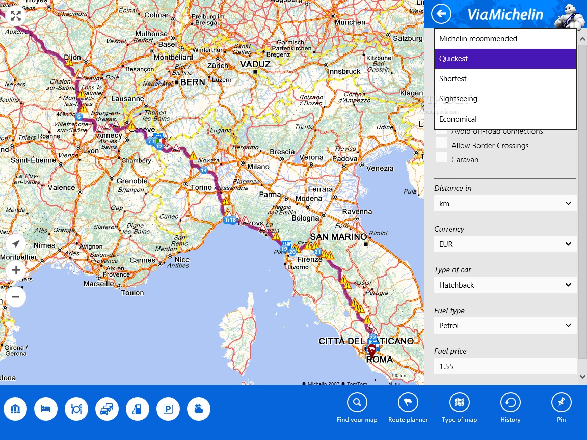The image size is (587, 440).
Task: Open the Distance in dropdown
Action: (505, 204)
